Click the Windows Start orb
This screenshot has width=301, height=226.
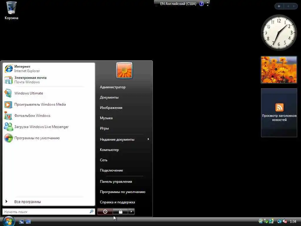pyautogui.click(x=9, y=221)
